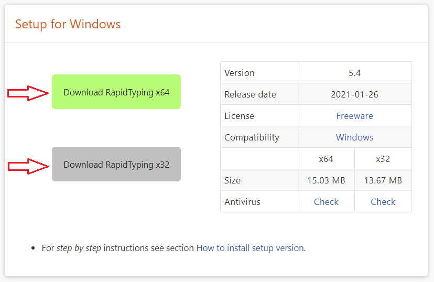The width and height of the screenshot is (434, 282).
Task: Click the License row label
Action: 239,116
